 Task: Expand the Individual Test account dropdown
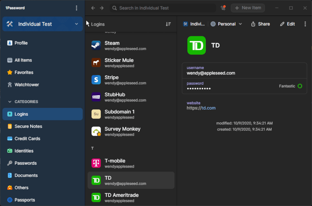(77, 24)
